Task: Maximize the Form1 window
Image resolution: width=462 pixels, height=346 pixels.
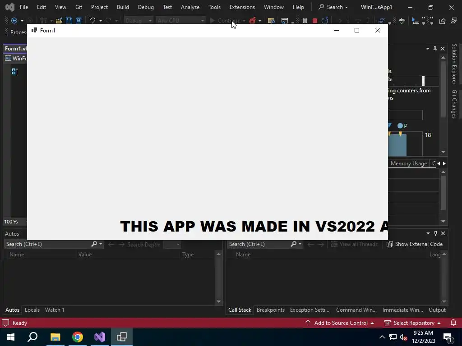Action: [x=357, y=30]
